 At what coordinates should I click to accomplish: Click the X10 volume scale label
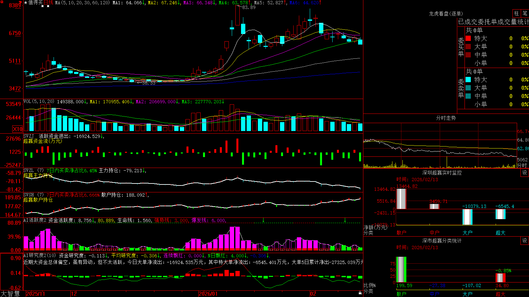point(18,129)
